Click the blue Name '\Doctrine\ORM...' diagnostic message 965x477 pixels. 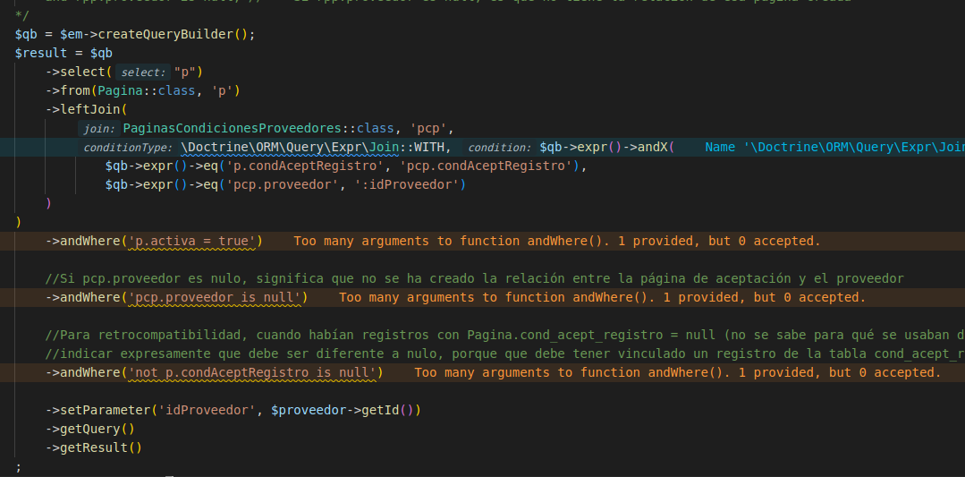pos(834,148)
